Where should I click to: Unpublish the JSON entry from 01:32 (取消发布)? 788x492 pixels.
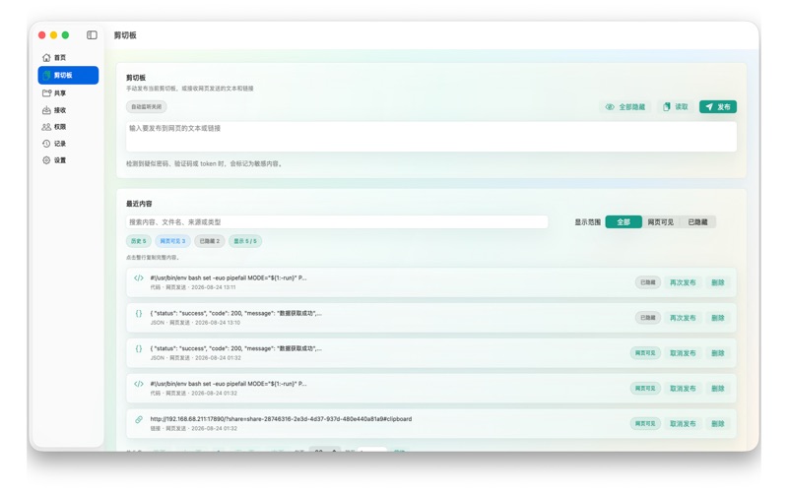click(x=683, y=353)
